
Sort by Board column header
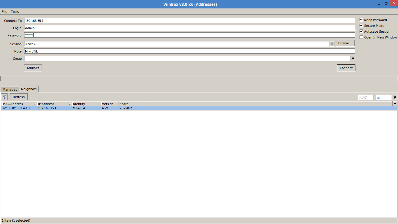(x=133, y=104)
